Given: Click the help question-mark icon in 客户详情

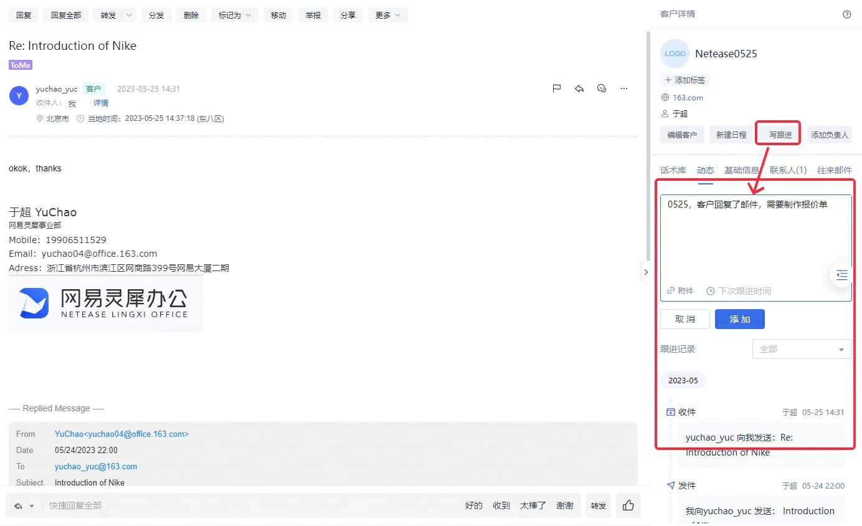Looking at the screenshot, I should (x=846, y=14).
